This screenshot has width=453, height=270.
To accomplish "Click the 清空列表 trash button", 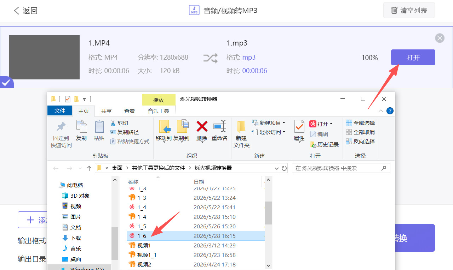I will tap(409, 10).
